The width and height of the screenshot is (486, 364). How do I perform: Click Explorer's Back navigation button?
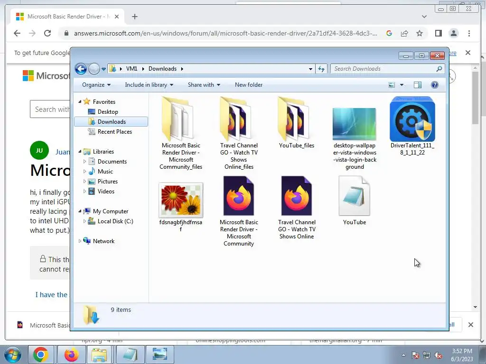81,69
